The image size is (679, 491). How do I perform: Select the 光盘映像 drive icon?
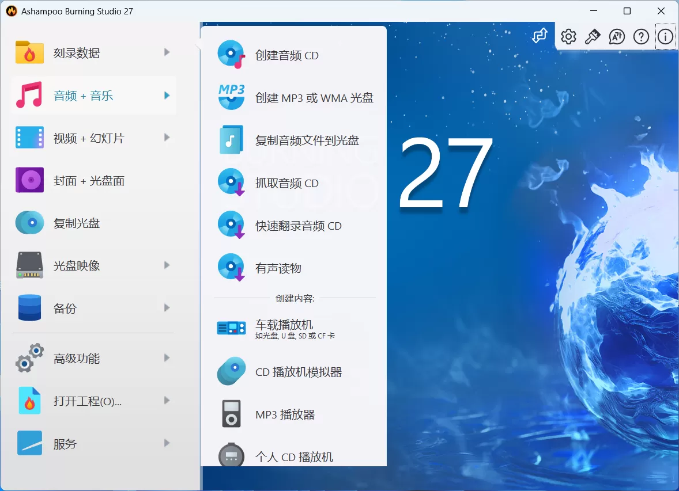coord(29,265)
